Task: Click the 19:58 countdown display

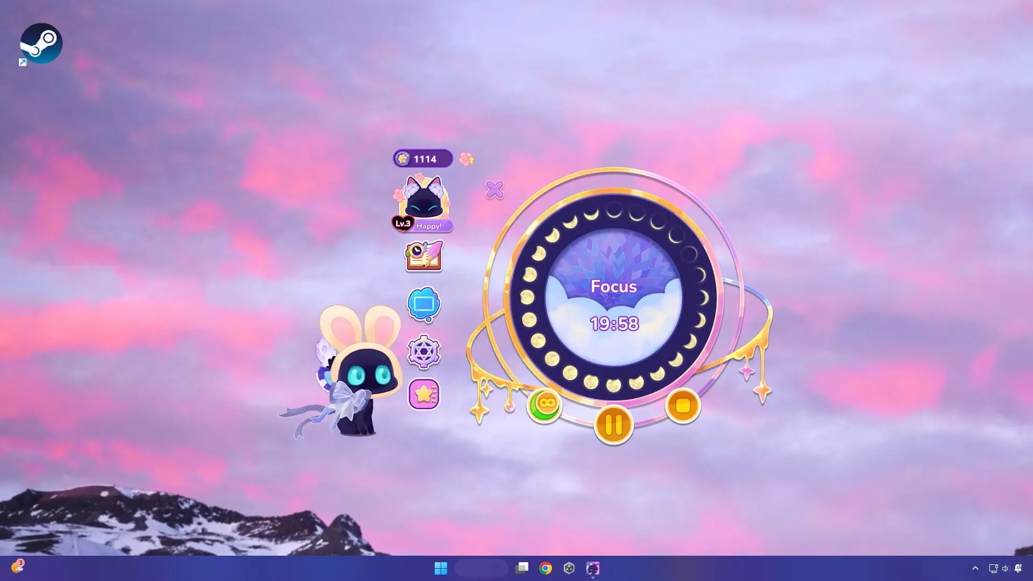Action: click(x=614, y=323)
